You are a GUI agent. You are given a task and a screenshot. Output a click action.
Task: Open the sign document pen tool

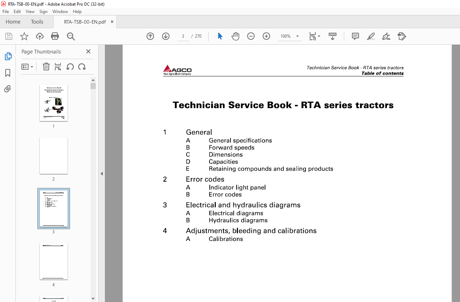click(x=386, y=36)
